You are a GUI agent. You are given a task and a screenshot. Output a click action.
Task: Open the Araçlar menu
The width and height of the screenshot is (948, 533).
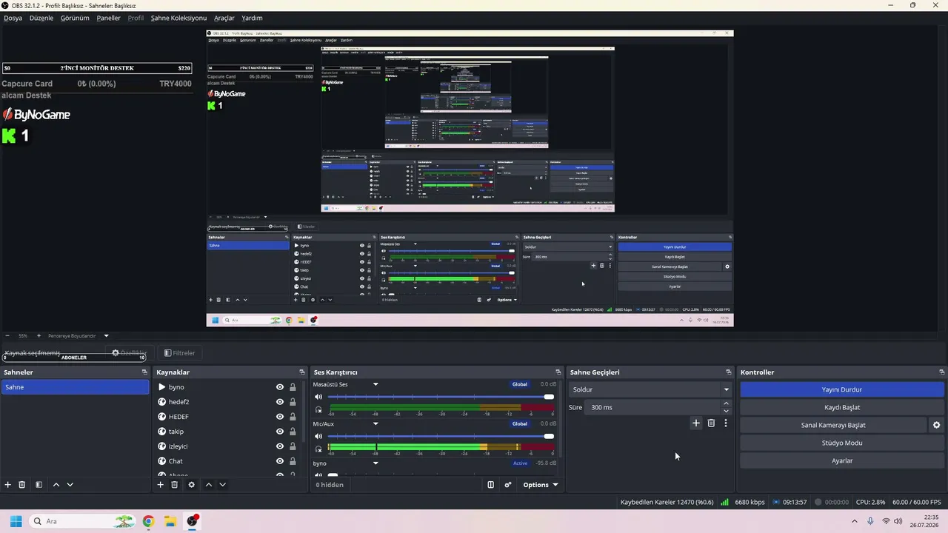pyautogui.click(x=224, y=18)
